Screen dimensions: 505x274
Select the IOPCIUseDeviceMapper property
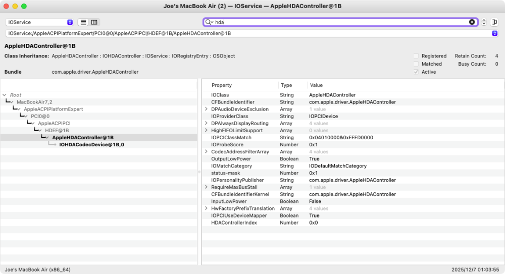click(x=353, y=215)
